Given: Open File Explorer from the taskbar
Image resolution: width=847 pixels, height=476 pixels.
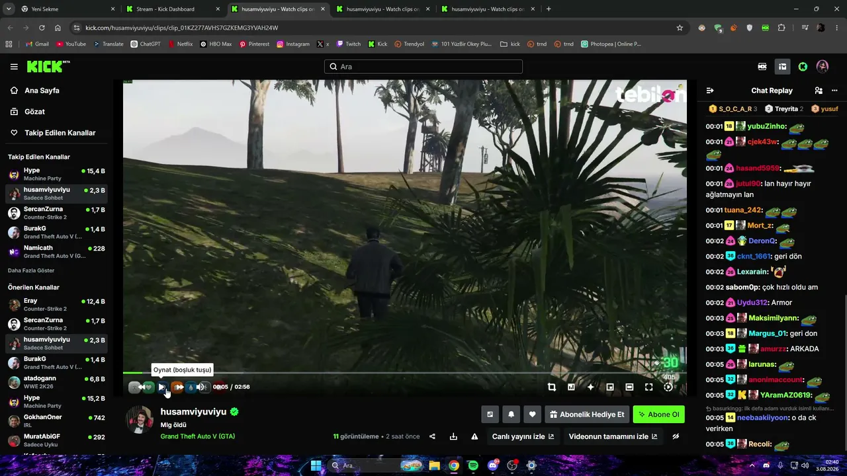Looking at the screenshot, I should pyautogui.click(x=434, y=465).
